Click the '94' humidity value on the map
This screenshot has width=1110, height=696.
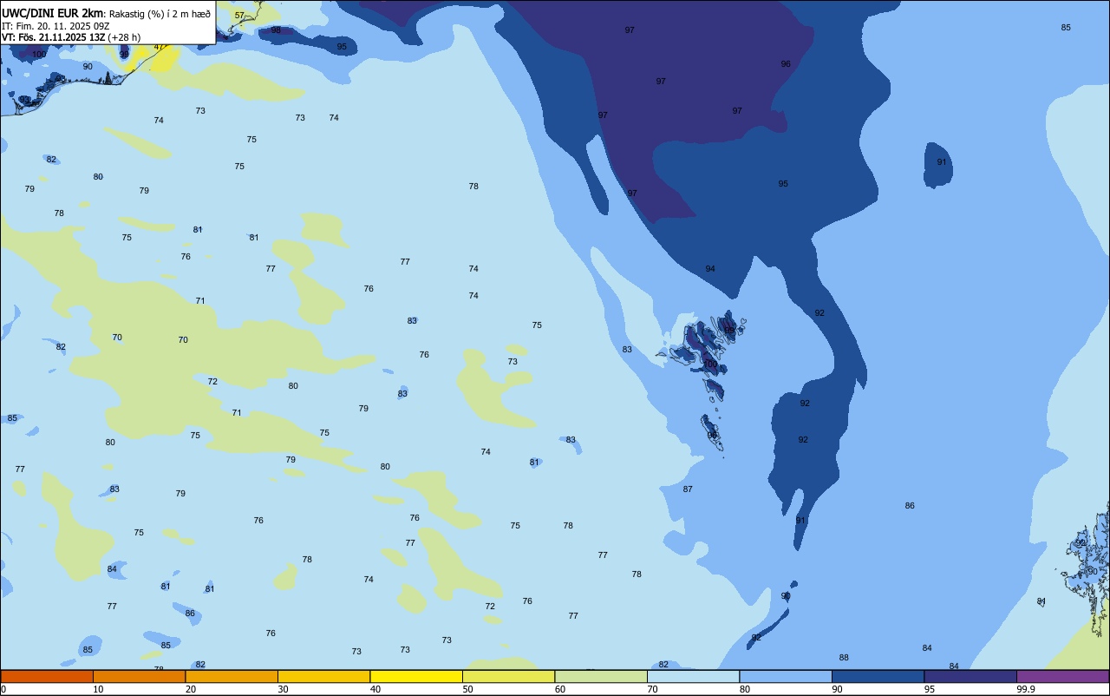(x=710, y=269)
